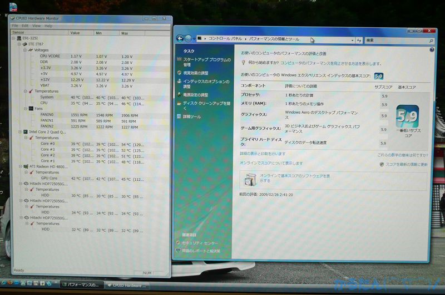Open コンピュータのパフォーマンスを向上させる方法 link
Image resolution: width=445 pixels, height=295 pixels.
pyautogui.click(x=331, y=63)
